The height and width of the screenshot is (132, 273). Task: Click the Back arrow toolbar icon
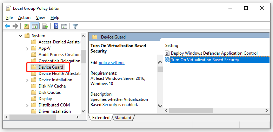(7, 26)
